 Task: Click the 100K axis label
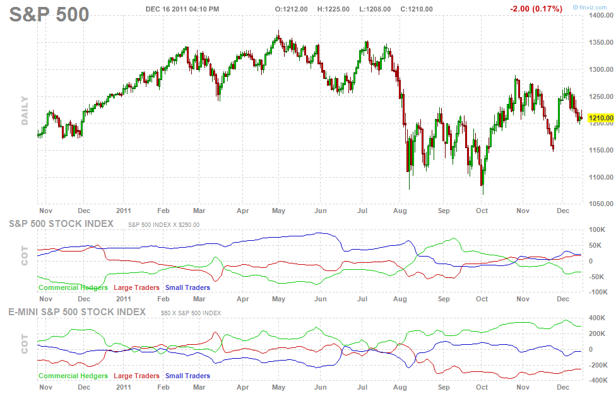click(597, 229)
